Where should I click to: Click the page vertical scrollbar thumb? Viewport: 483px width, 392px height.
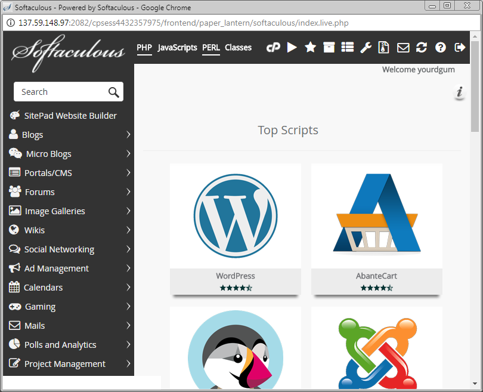click(475, 87)
